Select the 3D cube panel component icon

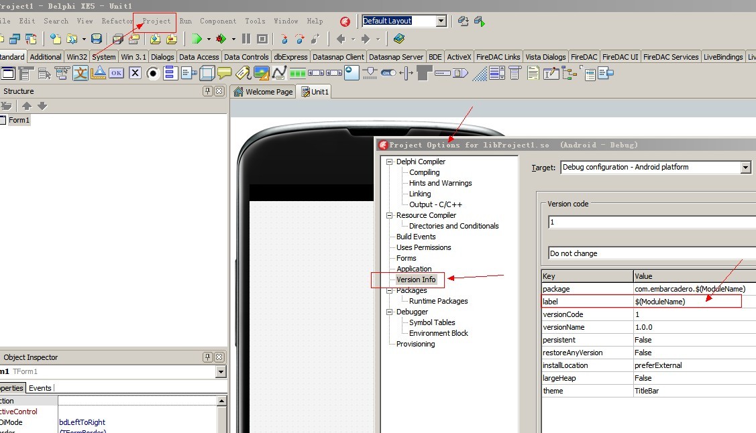click(207, 73)
